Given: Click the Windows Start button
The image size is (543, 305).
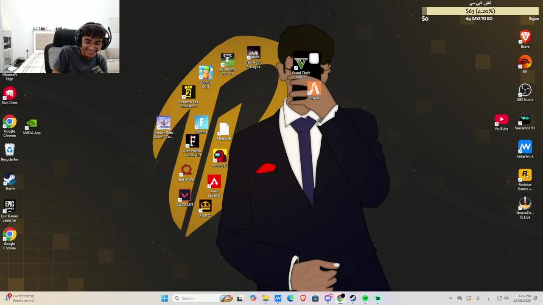Looking at the screenshot, I should 165,298.
